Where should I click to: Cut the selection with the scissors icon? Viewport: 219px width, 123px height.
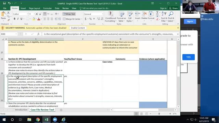click(x=8, y=13)
